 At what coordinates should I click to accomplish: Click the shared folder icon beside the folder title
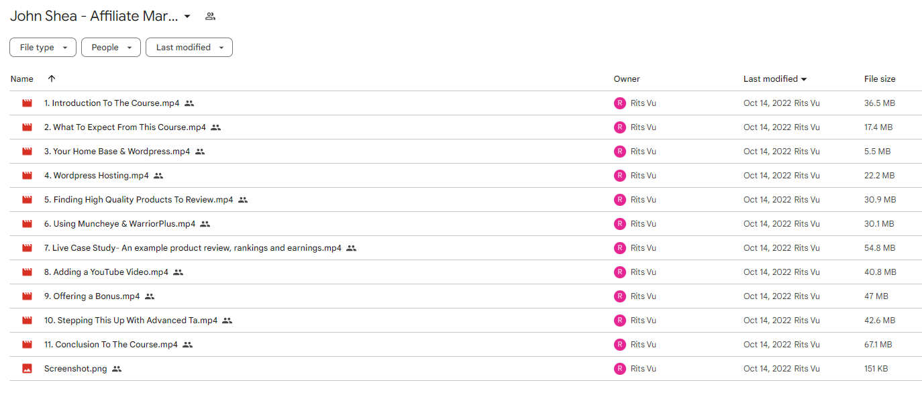pos(210,16)
